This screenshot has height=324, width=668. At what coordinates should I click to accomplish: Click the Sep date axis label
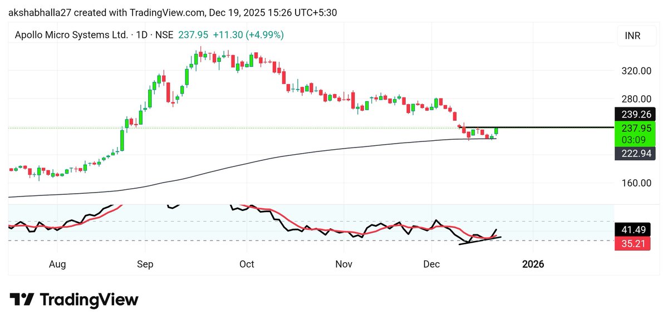coord(145,264)
